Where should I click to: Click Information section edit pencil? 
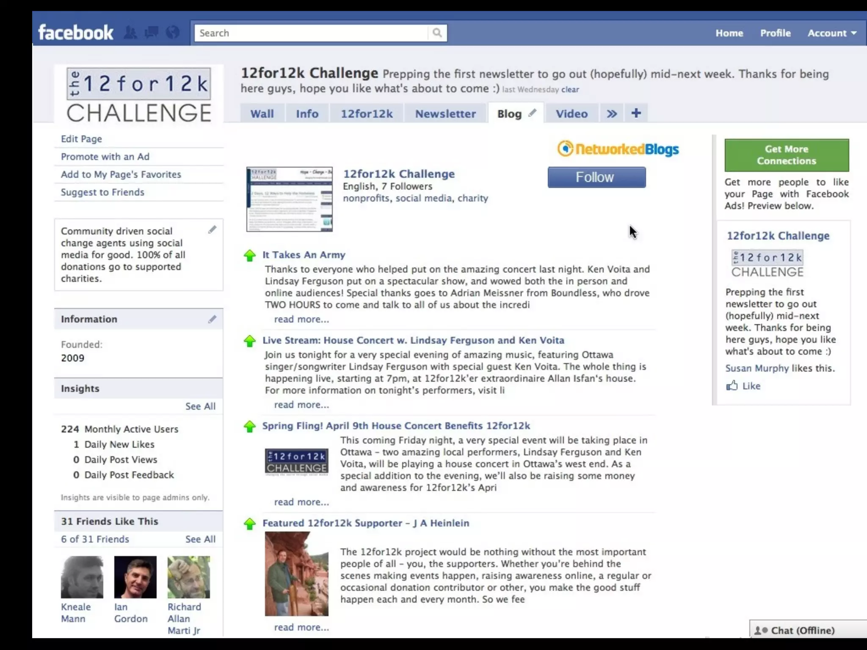pos(212,319)
